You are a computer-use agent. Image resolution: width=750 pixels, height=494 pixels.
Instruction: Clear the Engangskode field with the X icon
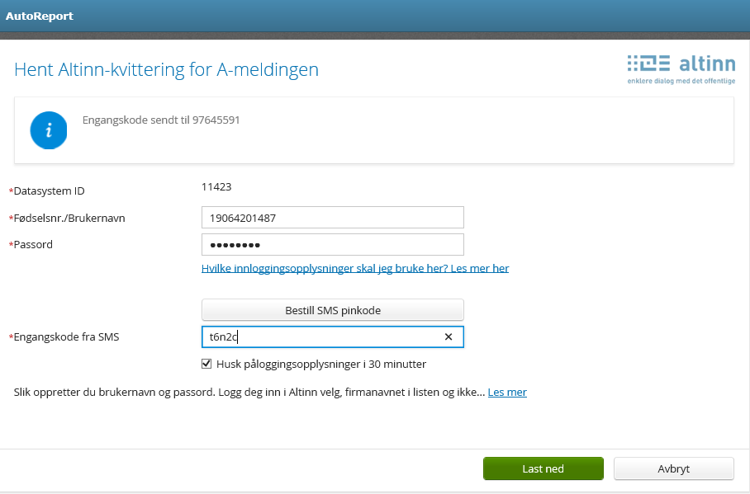click(449, 336)
